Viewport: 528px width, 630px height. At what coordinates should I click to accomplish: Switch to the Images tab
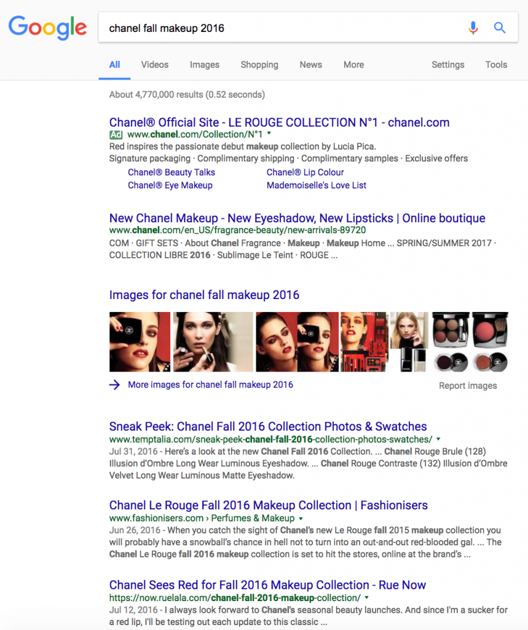[x=205, y=65]
